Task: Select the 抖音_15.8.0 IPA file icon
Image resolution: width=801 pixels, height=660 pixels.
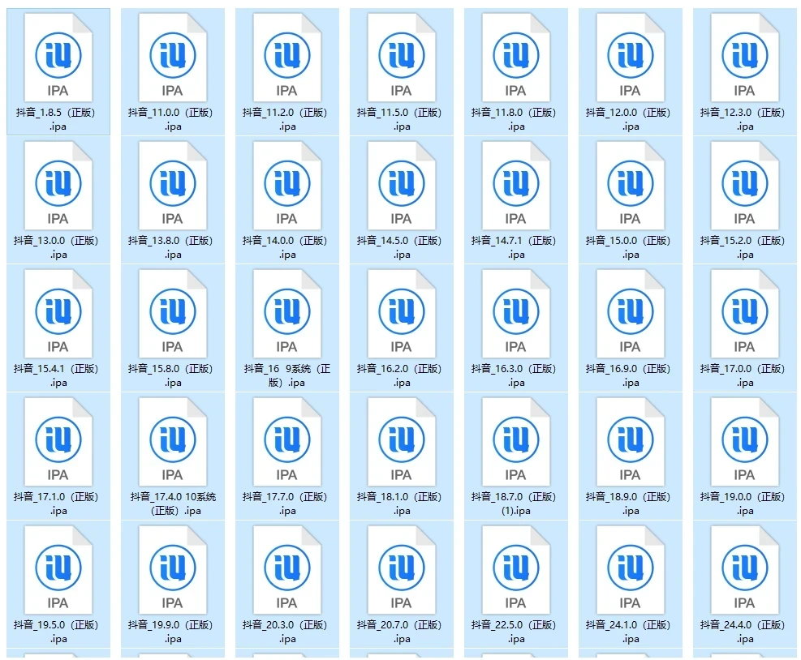Action: tap(173, 314)
